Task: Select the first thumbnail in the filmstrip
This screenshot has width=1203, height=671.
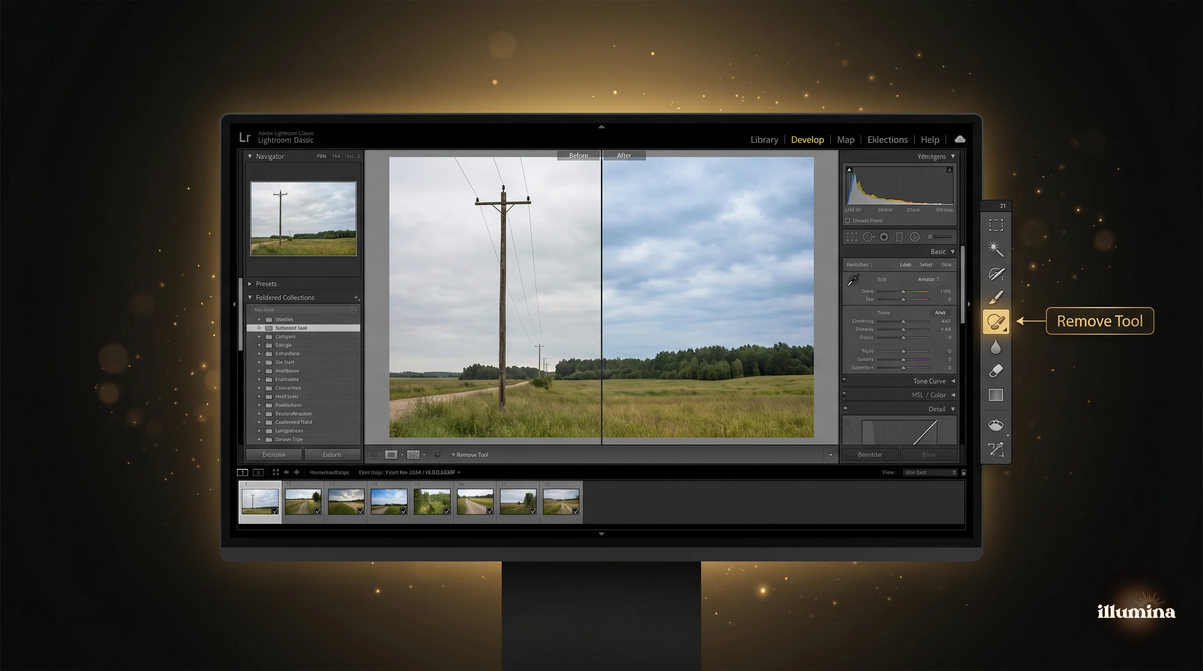Action: pyautogui.click(x=260, y=502)
